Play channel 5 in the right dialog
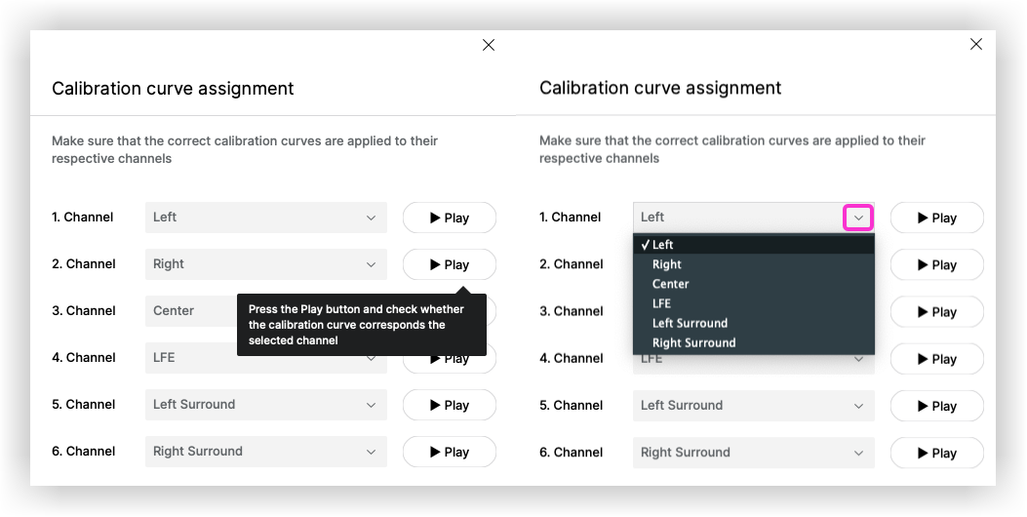This screenshot has width=1027, height=517. click(x=936, y=406)
